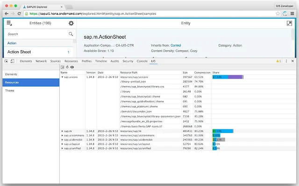Click the sap.m share bar
The width and height of the screenshot is (299, 186).
pyautogui.click(x=223, y=131)
